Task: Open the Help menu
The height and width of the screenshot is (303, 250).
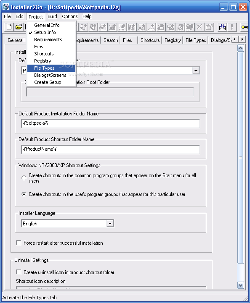Action: (x=87, y=16)
